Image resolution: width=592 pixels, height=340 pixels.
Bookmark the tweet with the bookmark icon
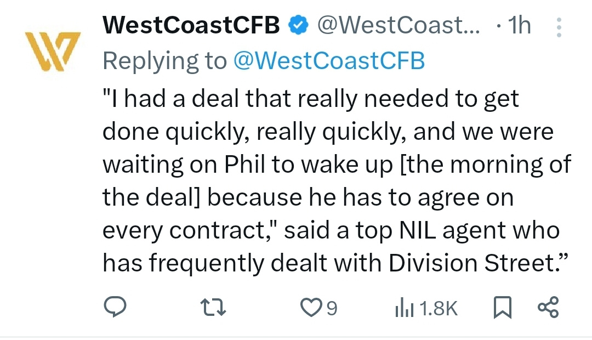502,308
